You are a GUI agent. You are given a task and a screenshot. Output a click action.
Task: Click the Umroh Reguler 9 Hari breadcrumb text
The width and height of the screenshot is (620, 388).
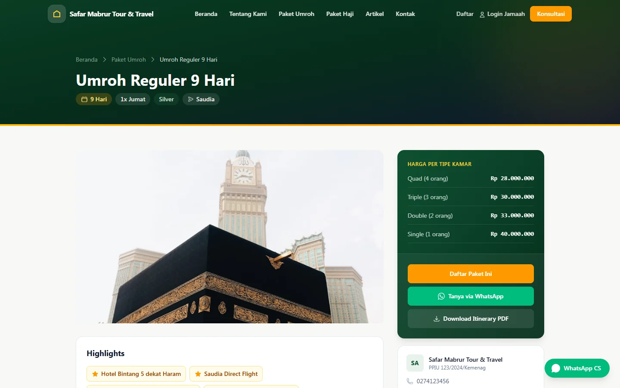point(188,59)
